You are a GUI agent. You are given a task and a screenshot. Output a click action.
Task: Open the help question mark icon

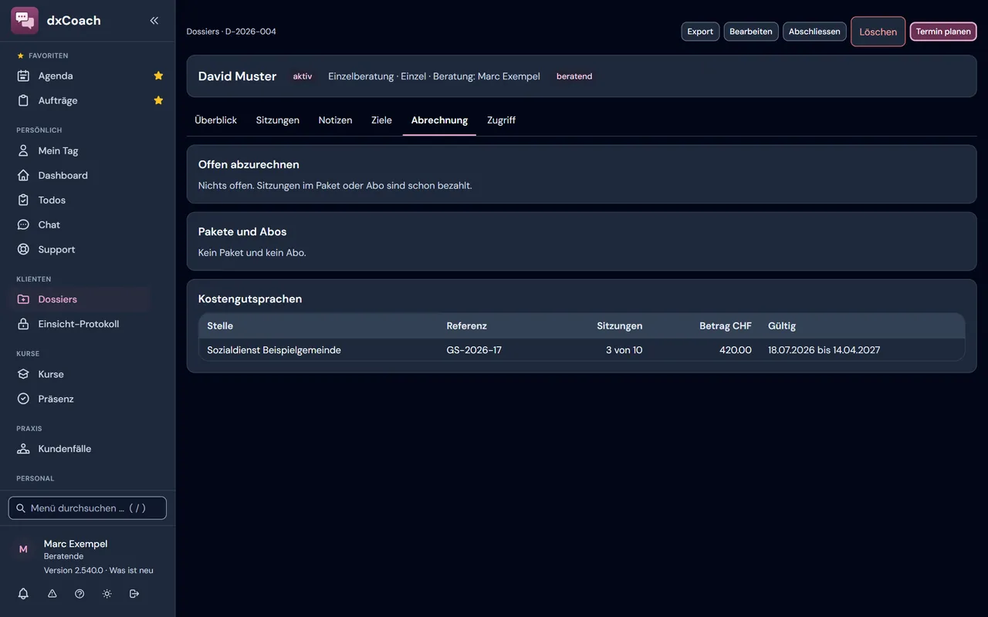point(80,594)
